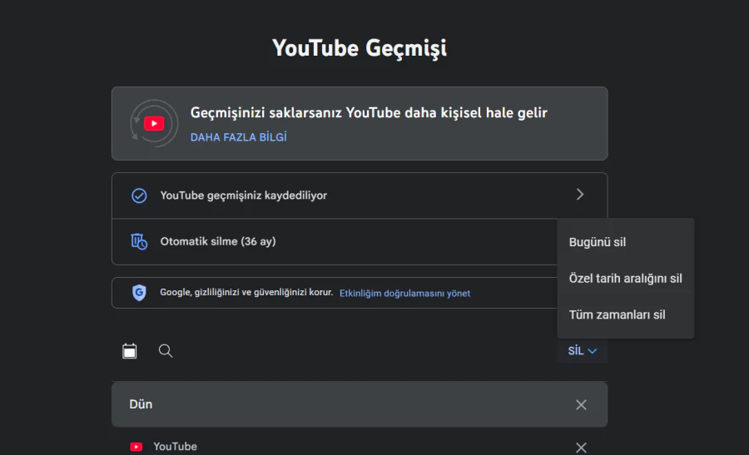The height and width of the screenshot is (455, 749).
Task: Open the DAHA FAZLA BİLGİ link
Action: 238,137
